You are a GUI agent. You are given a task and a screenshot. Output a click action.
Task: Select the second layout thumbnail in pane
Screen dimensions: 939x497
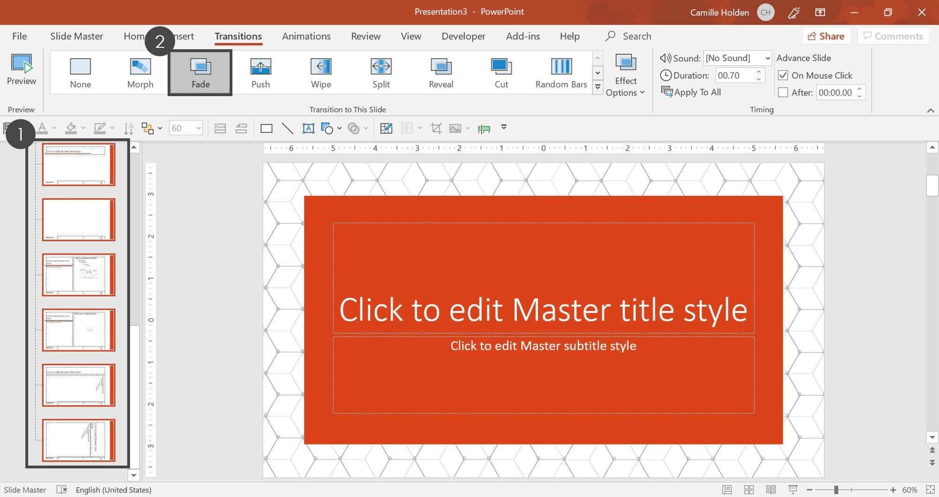pyautogui.click(x=78, y=219)
